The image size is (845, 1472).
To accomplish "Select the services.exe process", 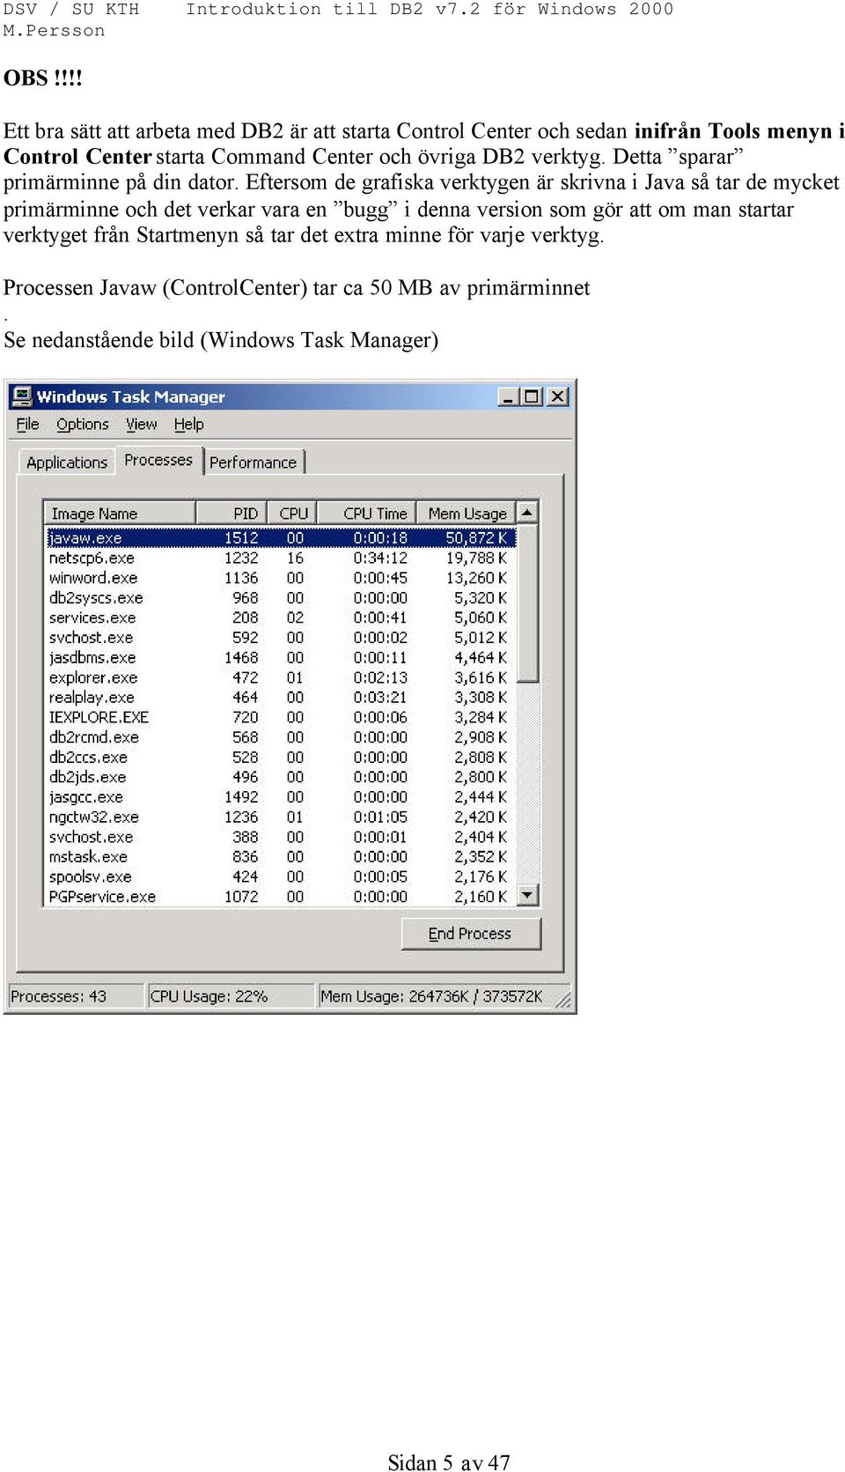I will pyautogui.click(x=280, y=618).
